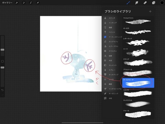Viewport: 165px width, 124px height.
Task: Choose the ハーツ brush
Action: (x=138, y=52)
